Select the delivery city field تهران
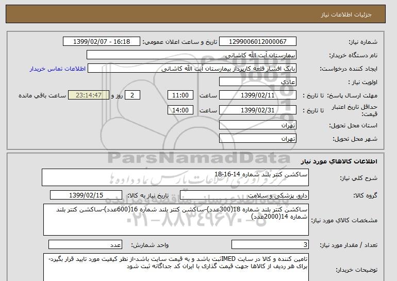The width and height of the screenshot is (397, 281). (257, 139)
